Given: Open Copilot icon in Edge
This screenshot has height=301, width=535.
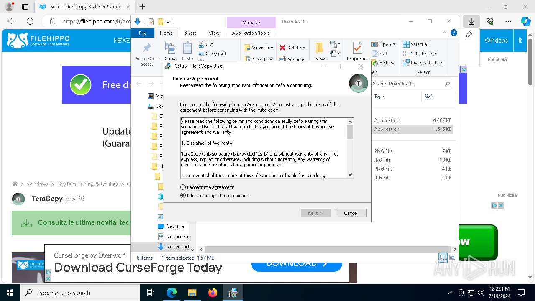Looking at the screenshot, I should [x=525, y=21].
